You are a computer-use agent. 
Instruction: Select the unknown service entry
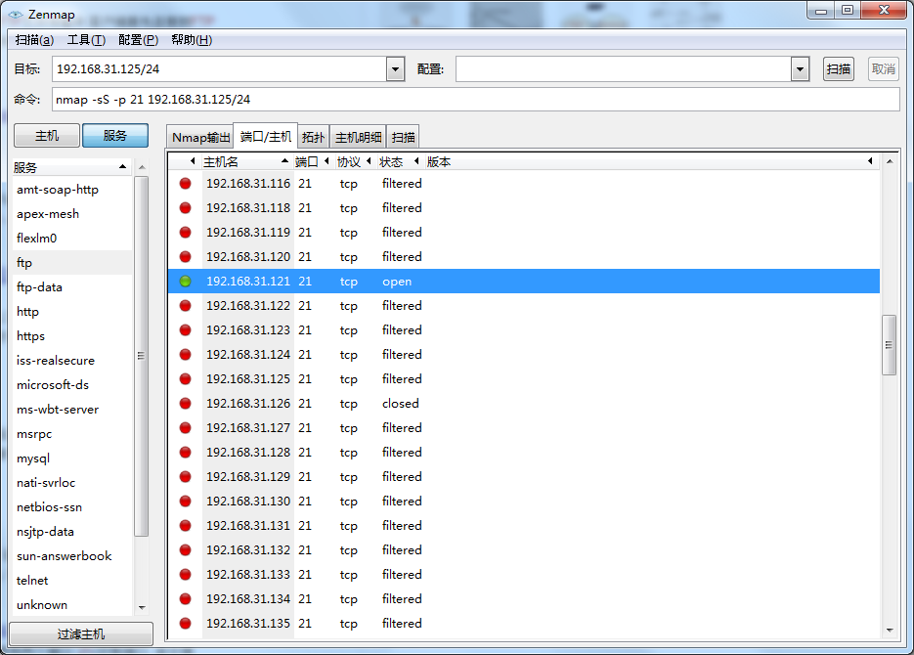72,605
